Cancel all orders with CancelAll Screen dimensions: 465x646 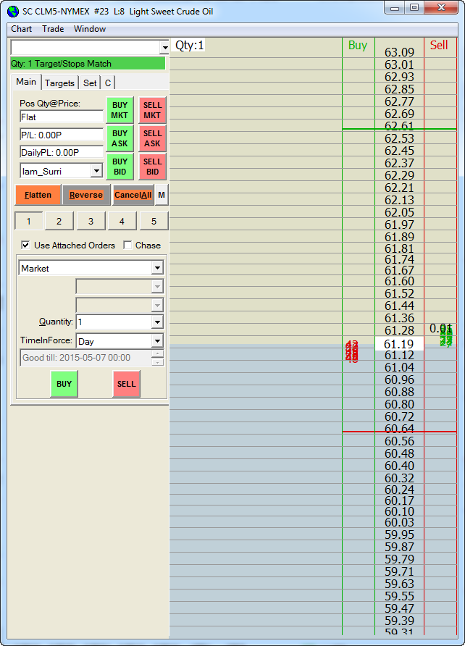click(133, 195)
